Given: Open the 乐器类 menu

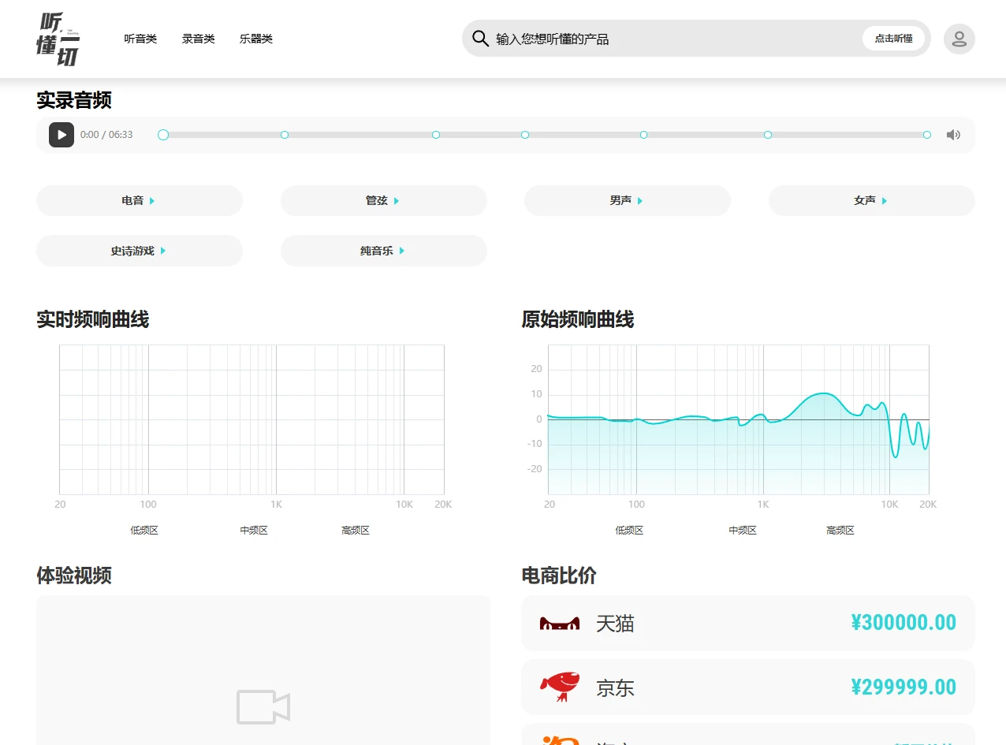Looking at the screenshot, I should point(256,39).
